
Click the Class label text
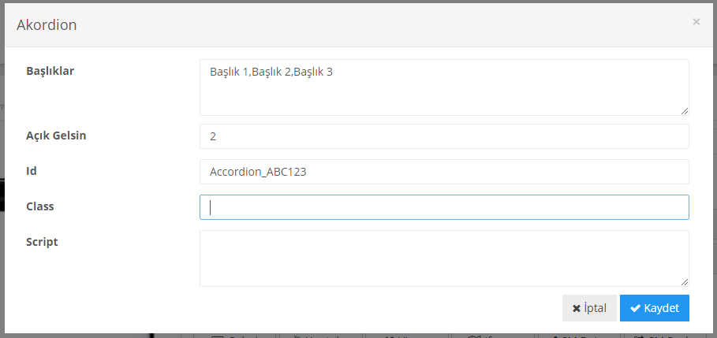tap(40, 206)
